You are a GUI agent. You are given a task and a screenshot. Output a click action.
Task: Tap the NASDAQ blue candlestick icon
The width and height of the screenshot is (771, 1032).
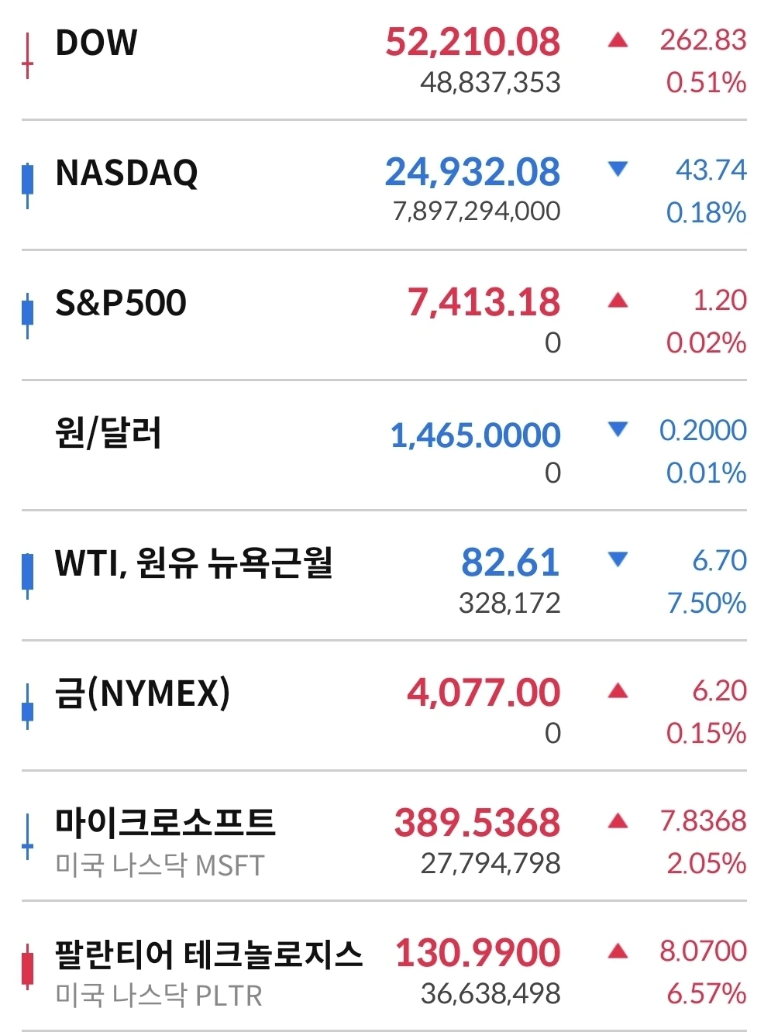[28, 184]
